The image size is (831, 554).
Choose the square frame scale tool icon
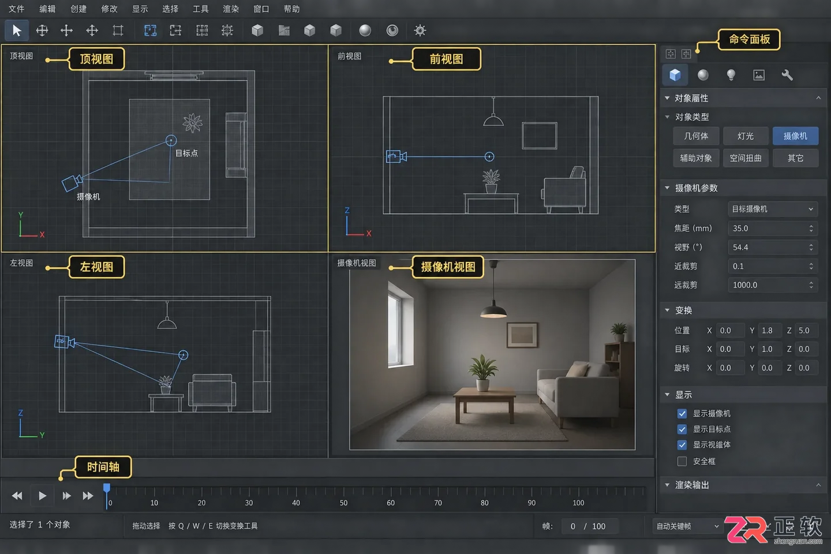[x=118, y=31]
